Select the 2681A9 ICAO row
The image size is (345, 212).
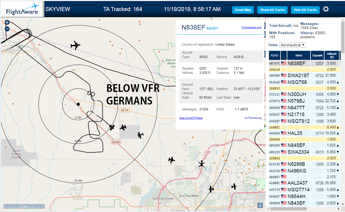click(x=304, y=70)
